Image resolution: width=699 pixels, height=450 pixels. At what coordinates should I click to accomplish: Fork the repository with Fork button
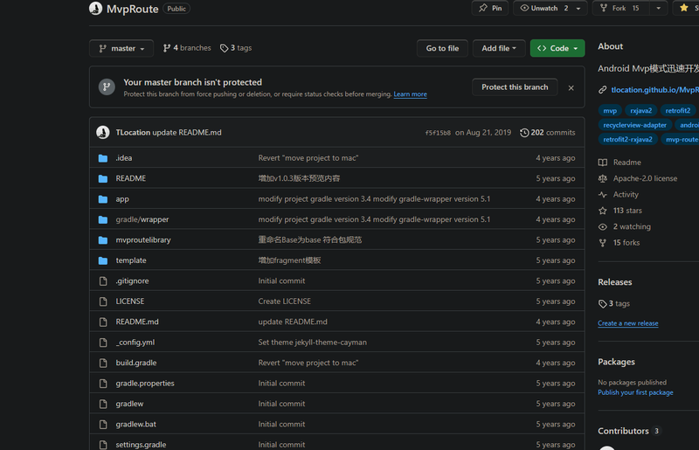point(619,8)
